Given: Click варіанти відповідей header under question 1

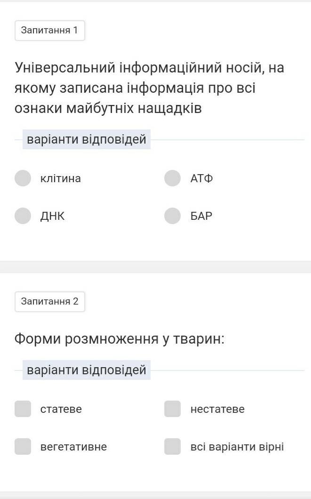Looking at the screenshot, I should tap(87, 140).
